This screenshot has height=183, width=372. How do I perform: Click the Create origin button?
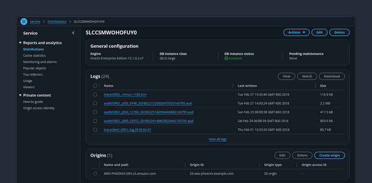point(330,156)
